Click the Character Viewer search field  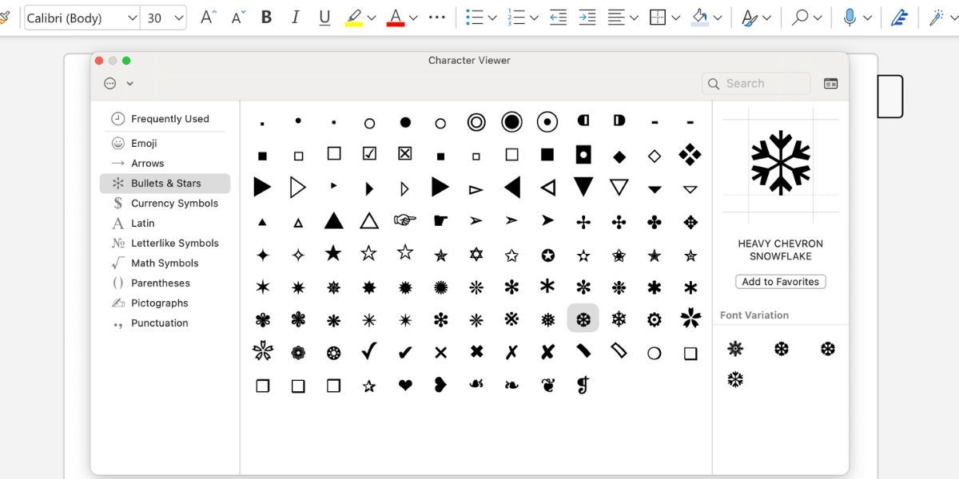coord(755,83)
